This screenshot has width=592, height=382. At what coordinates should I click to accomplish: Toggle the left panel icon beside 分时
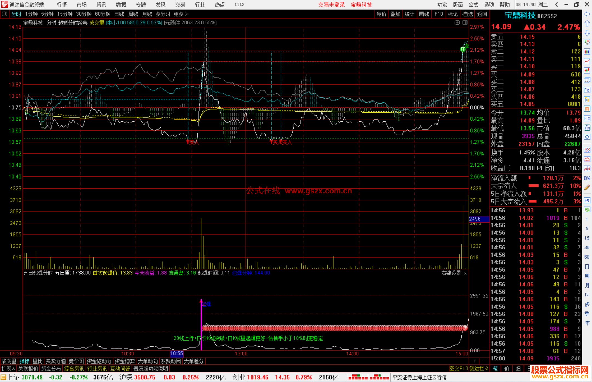coord(5,14)
